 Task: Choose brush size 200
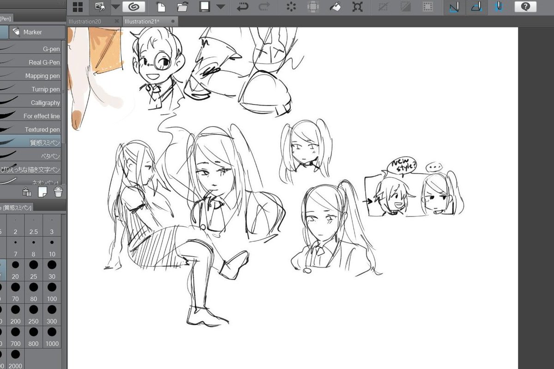pos(15,314)
